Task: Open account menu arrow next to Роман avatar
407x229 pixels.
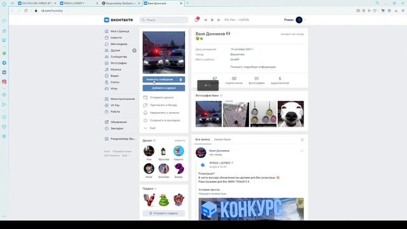Action: click(305, 20)
